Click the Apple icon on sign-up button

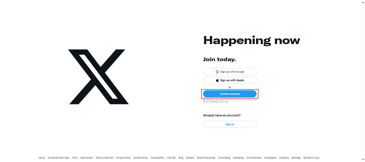(218, 80)
